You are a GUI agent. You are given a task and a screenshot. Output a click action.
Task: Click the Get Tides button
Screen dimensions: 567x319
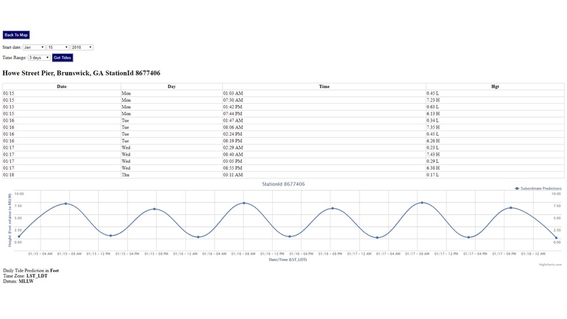(x=62, y=58)
